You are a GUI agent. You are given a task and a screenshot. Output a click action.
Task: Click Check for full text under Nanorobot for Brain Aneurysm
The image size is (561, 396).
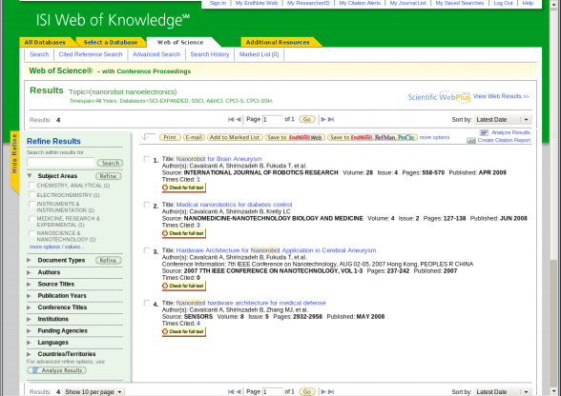184,188
